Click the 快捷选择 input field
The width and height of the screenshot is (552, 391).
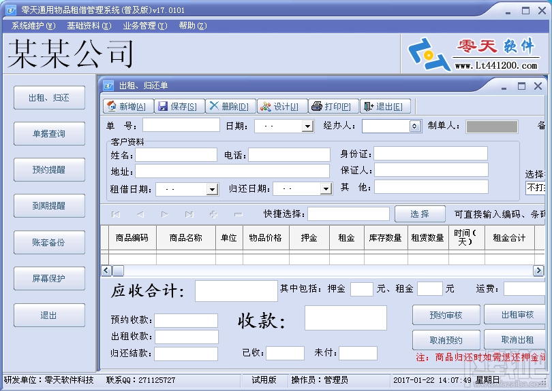[x=348, y=214]
